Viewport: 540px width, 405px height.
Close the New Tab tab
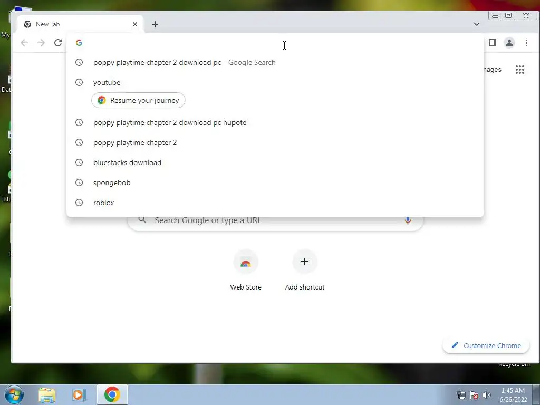click(x=135, y=24)
